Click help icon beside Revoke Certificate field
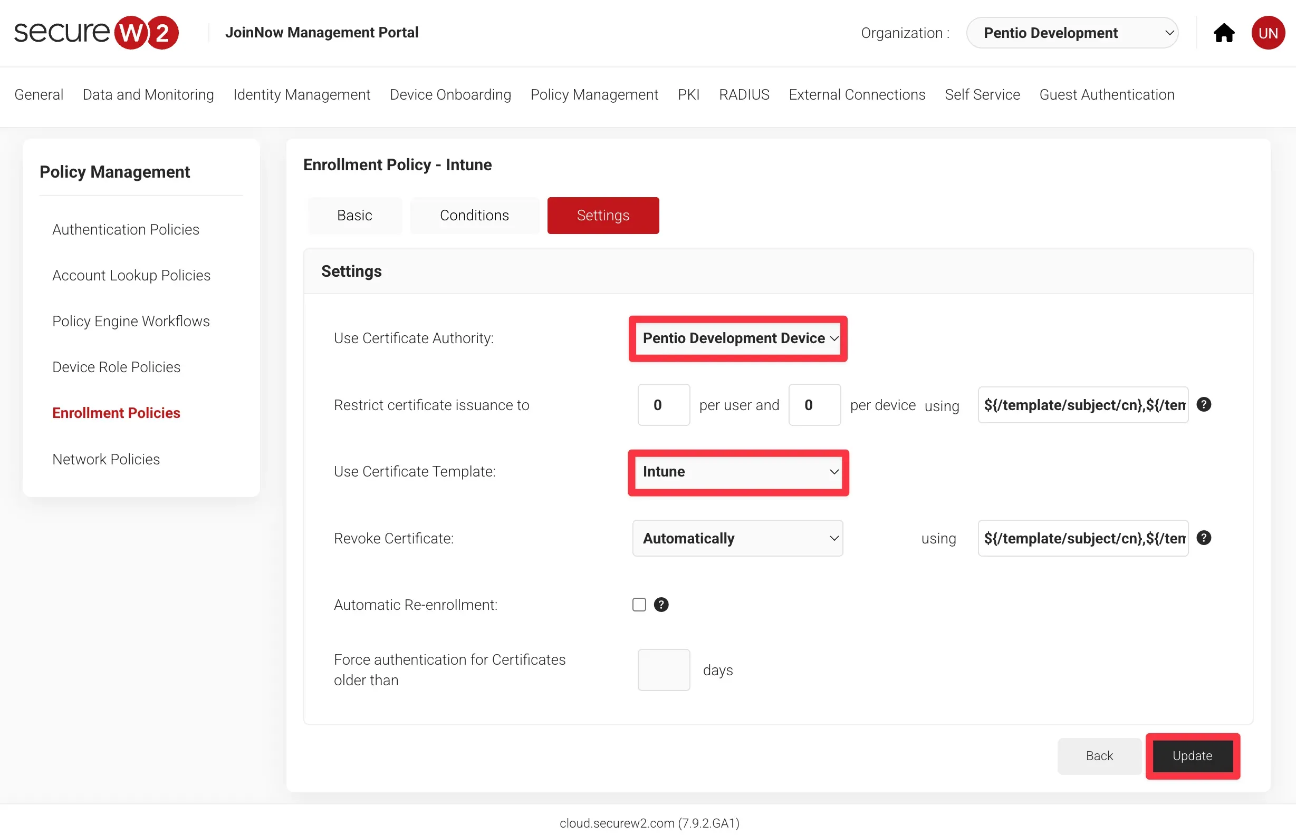 1204,538
